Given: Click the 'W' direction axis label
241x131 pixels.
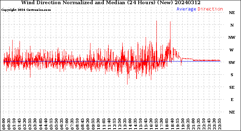Looking at the screenshot, I should tap(232, 50).
